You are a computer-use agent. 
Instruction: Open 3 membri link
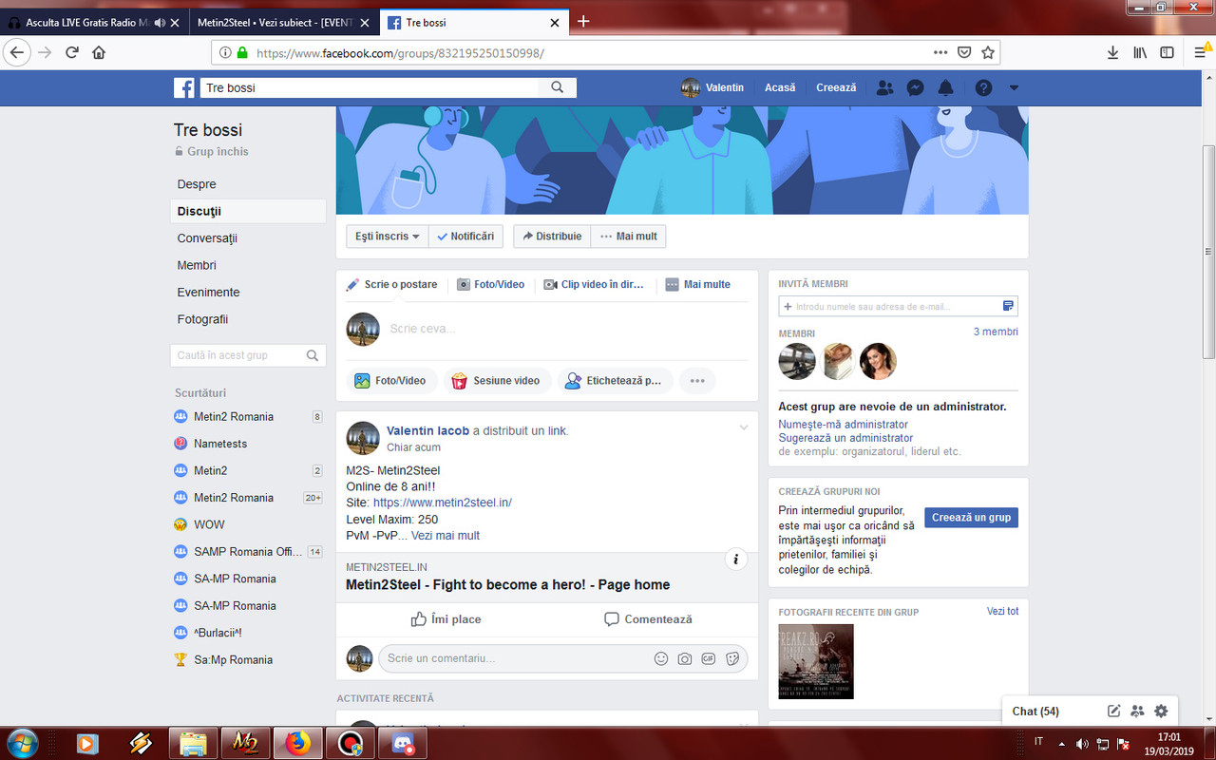click(x=996, y=332)
